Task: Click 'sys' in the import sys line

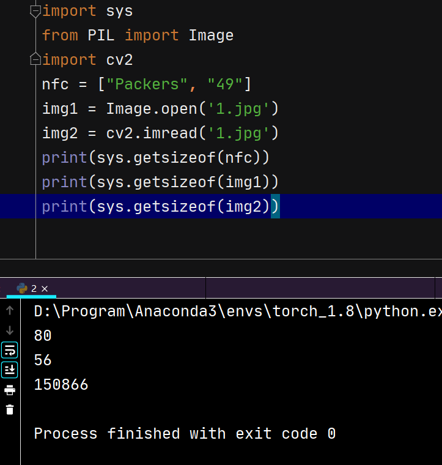Action: pyautogui.click(x=119, y=11)
